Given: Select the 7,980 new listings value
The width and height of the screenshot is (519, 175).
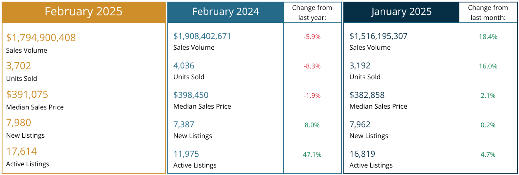Looking at the screenshot, I should click(19, 123).
